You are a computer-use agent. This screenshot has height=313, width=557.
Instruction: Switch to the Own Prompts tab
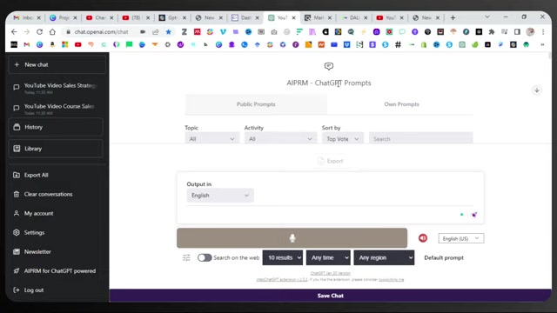(401, 104)
